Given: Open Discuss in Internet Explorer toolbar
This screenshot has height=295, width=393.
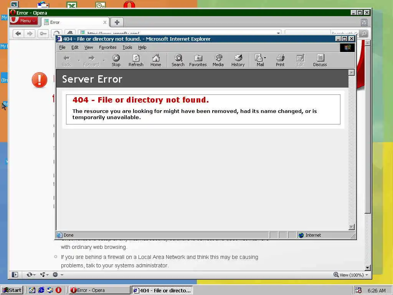Looking at the screenshot, I should click(x=320, y=60).
